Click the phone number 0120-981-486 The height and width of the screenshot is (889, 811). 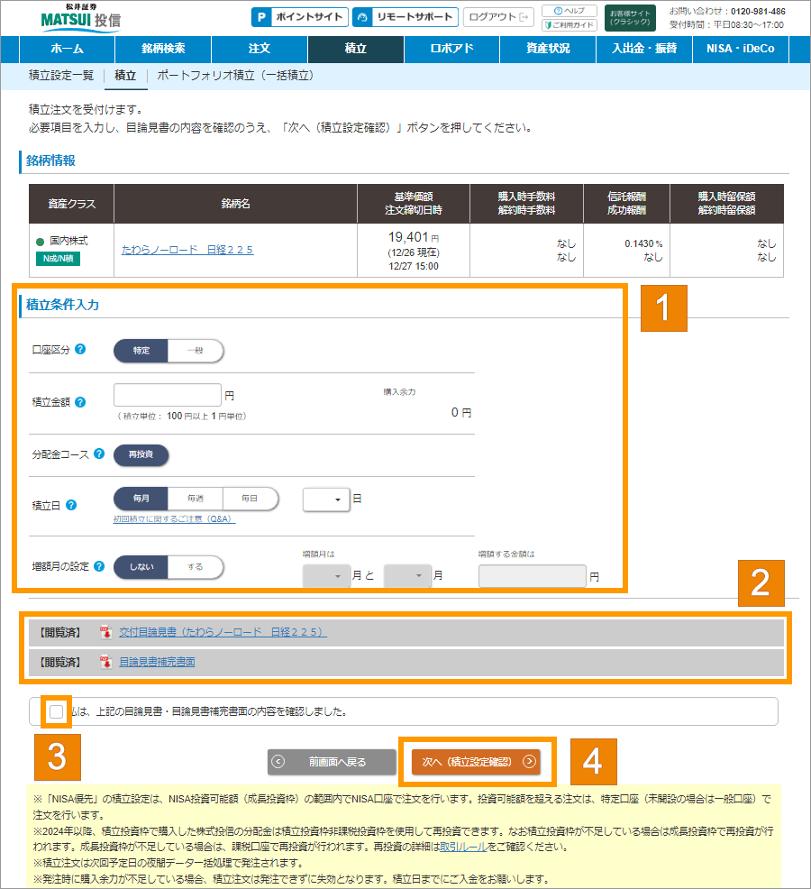[x=758, y=12]
